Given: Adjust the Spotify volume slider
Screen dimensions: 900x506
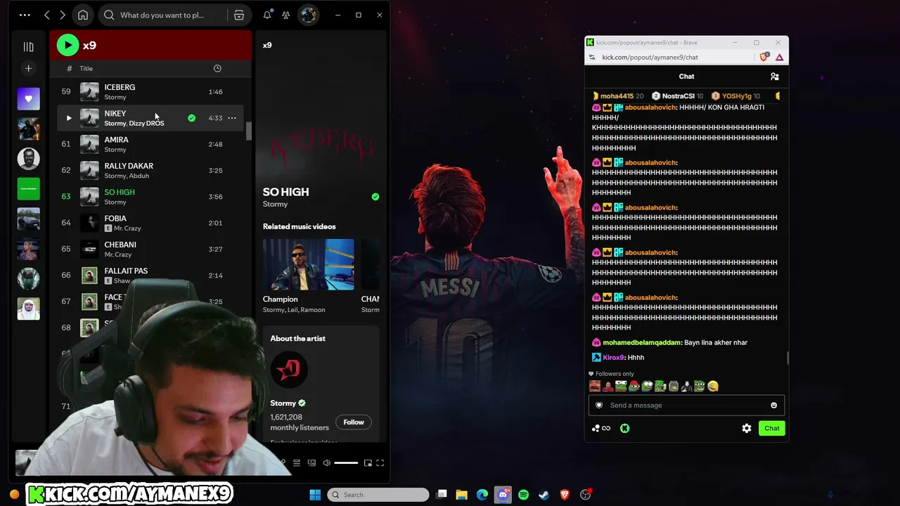Looking at the screenshot, I should (346, 463).
